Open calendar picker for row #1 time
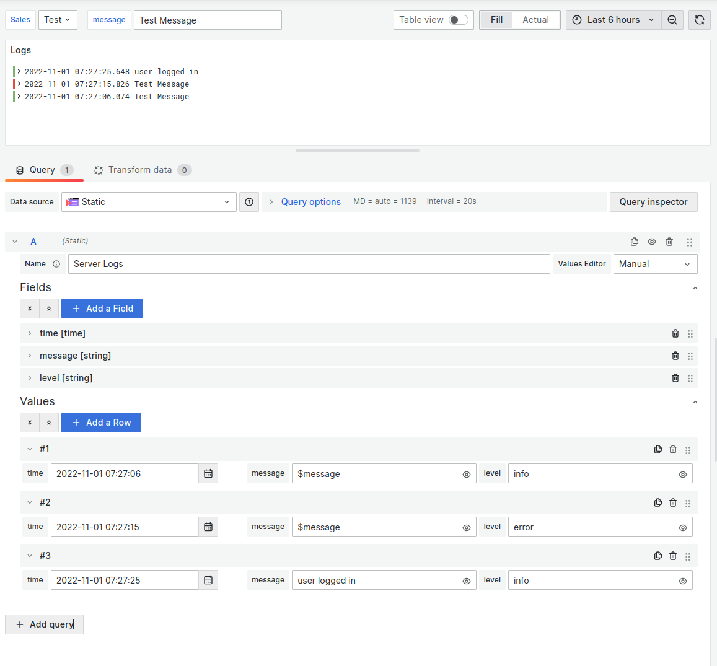This screenshot has height=666, width=717. [208, 473]
